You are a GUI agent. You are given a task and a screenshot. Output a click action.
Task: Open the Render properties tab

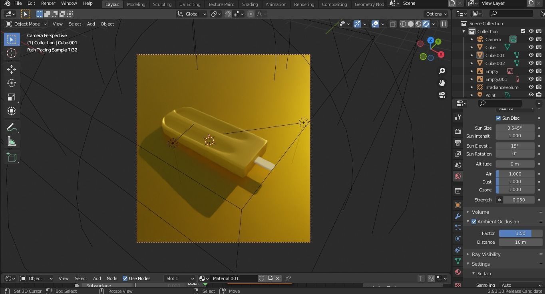click(458, 131)
